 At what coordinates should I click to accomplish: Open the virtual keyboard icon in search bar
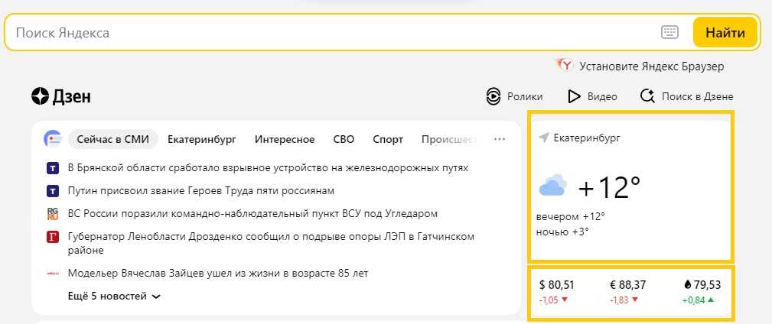669,32
